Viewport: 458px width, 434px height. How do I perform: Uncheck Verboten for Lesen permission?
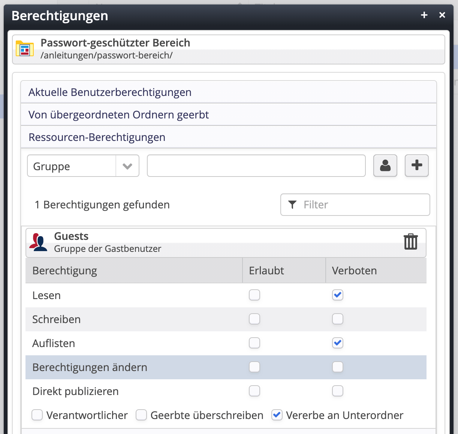337,295
